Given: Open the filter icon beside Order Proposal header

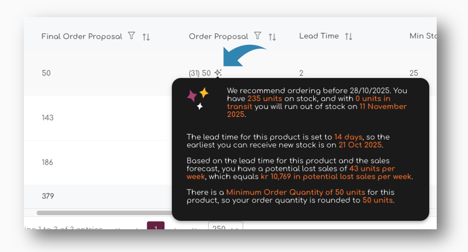Looking at the screenshot, I should [x=258, y=36].
